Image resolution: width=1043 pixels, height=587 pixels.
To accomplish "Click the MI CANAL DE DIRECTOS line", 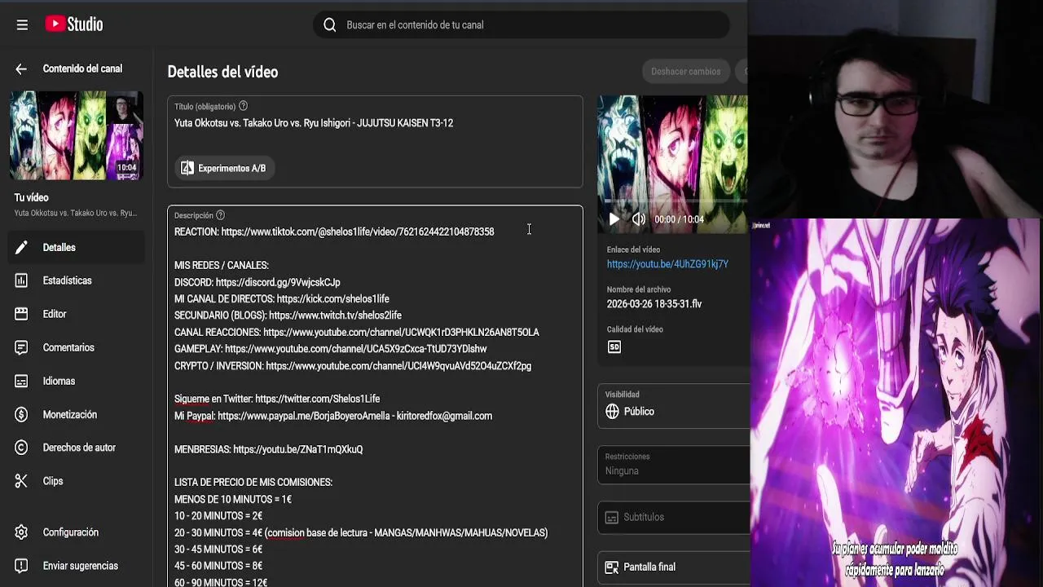I will [282, 299].
